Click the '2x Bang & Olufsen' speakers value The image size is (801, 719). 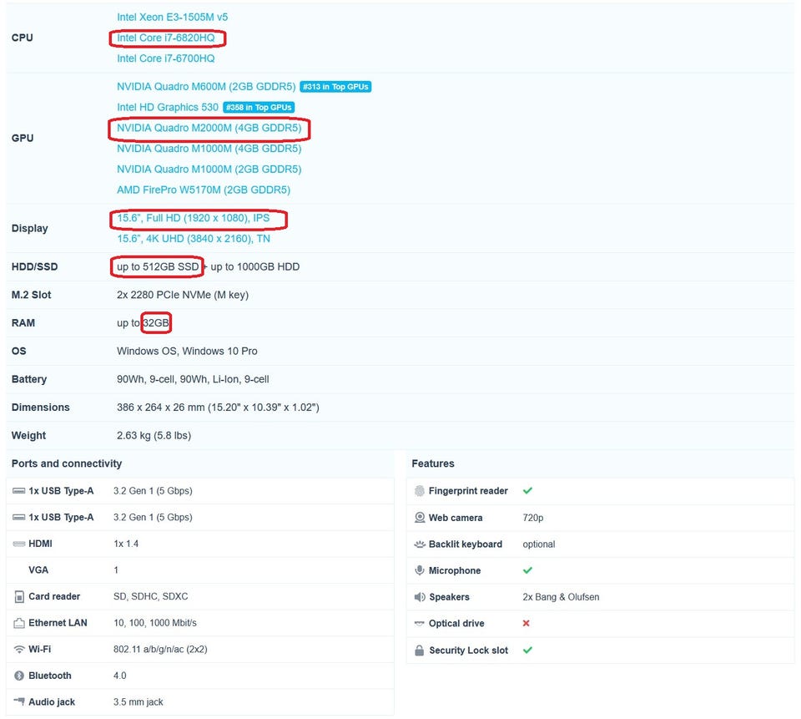[x=561, y=597]
